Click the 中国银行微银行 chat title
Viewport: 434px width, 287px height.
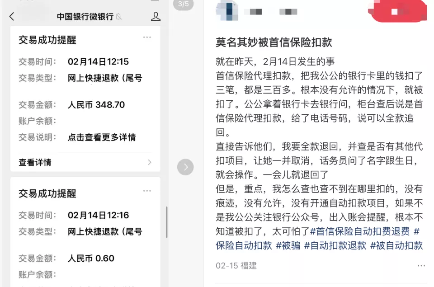85,17
